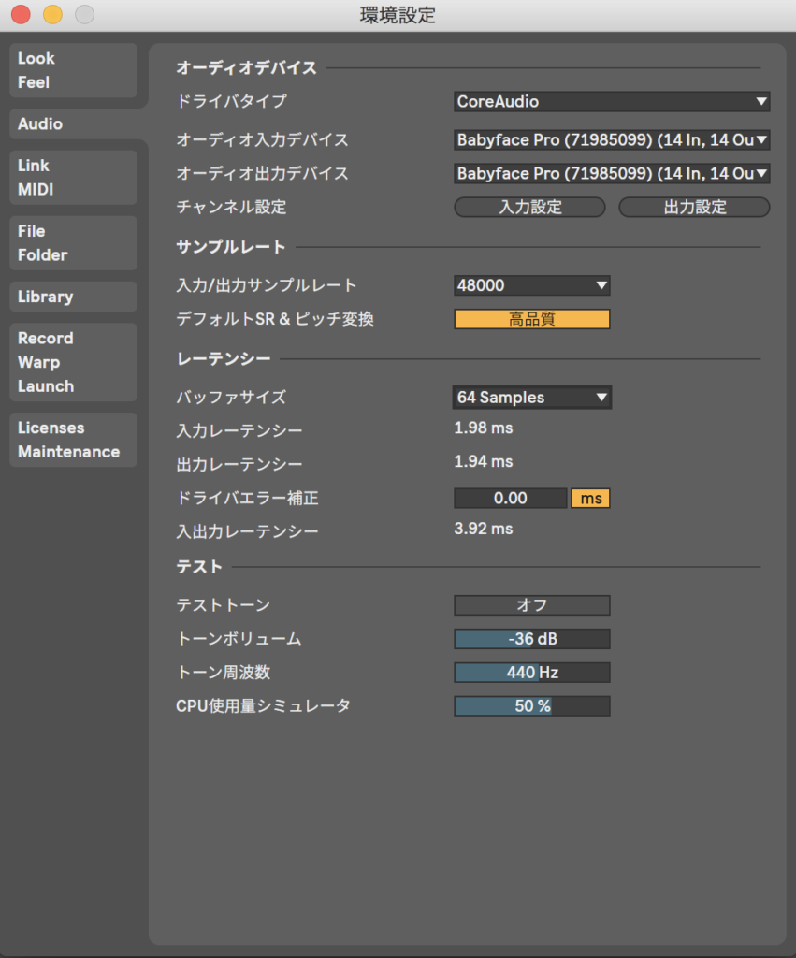Click the 440 Hz tone frequency slider

(x=531, y=673)
